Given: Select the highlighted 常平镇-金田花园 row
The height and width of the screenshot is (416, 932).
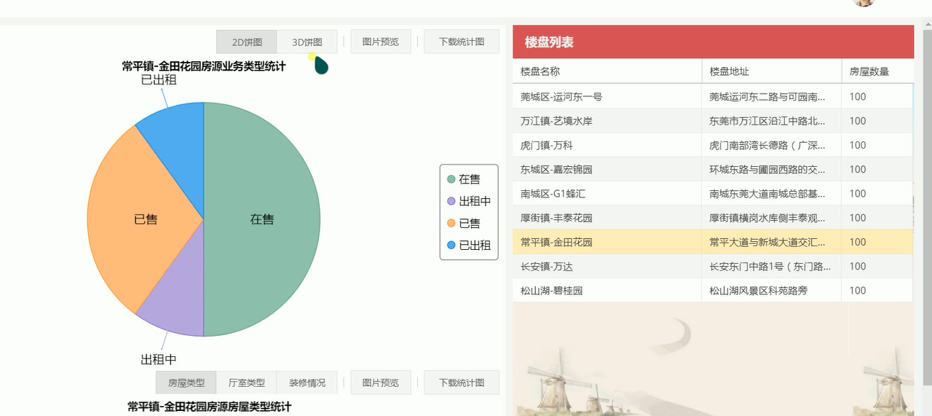Looking at the screenshot, I should [713, 242].
